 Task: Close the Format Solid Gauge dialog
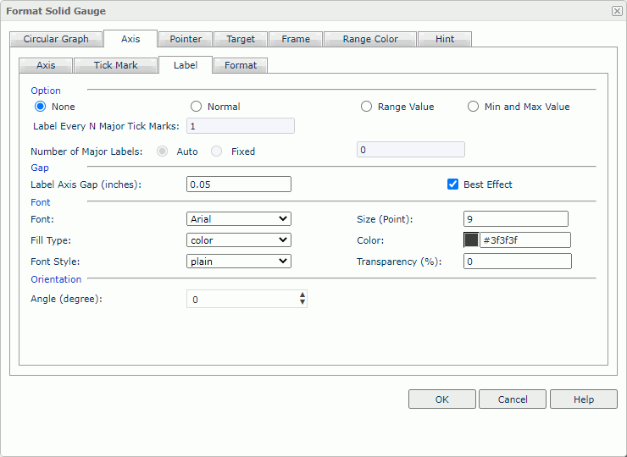(616, 11)
